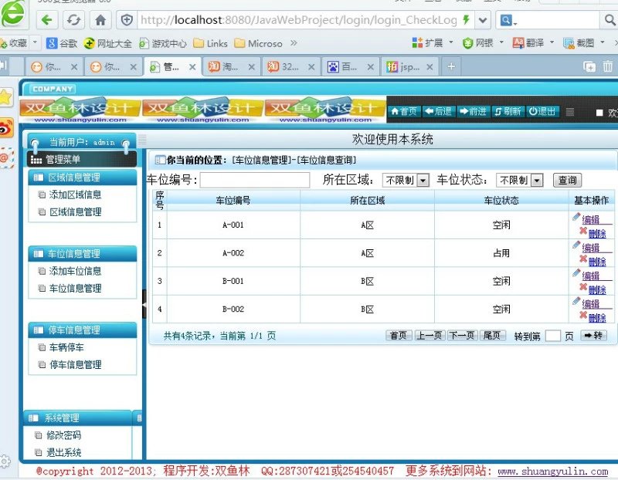Click the browser back arrow button

(47, 20)
